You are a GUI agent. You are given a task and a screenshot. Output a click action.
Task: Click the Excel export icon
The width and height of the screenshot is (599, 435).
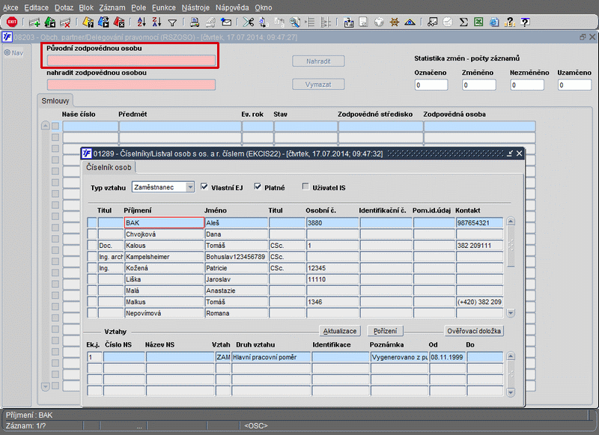coord(478,22)
